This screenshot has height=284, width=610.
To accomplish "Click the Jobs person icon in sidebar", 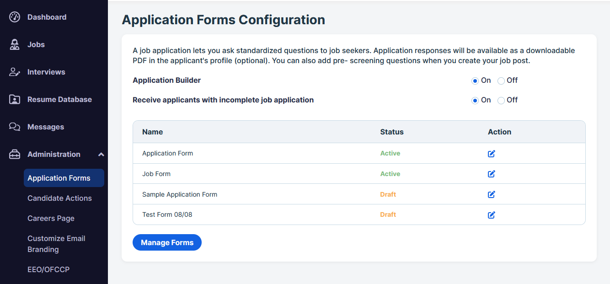I will point(15,44).
